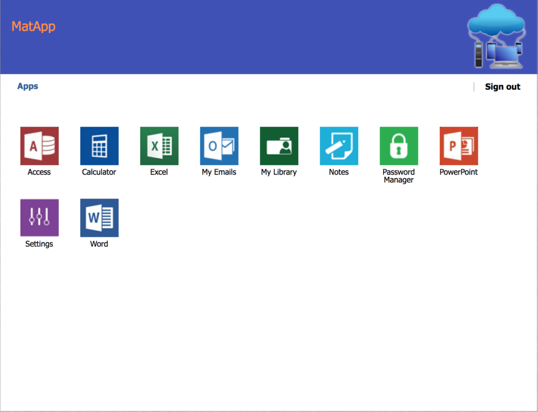Open the My Emails Outlook icon
The image size is (538, 412).
pos(219,146)
